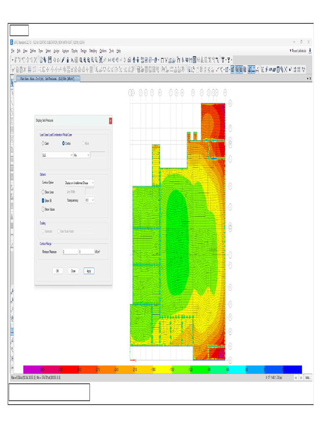The image size is (321, 428).
Task: Click the Undo arrow in the toolbar
Action: (x=55, y=60)
